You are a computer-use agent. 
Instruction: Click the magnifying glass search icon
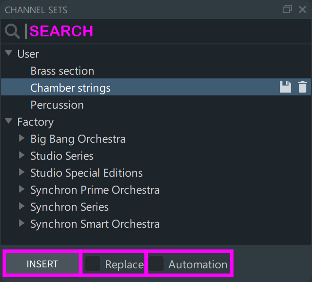(x=12, y=31)
